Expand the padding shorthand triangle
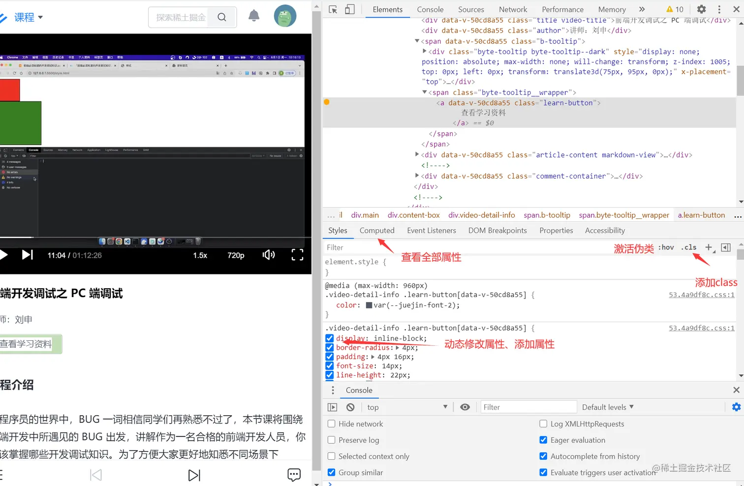 [373, 357]
